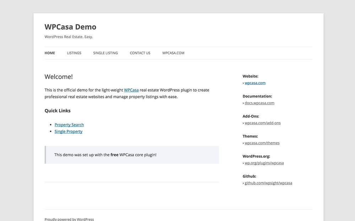
Task: Click the tagline 'WordPress Real Estate. Easy.'
Action: tap(69, 37)
